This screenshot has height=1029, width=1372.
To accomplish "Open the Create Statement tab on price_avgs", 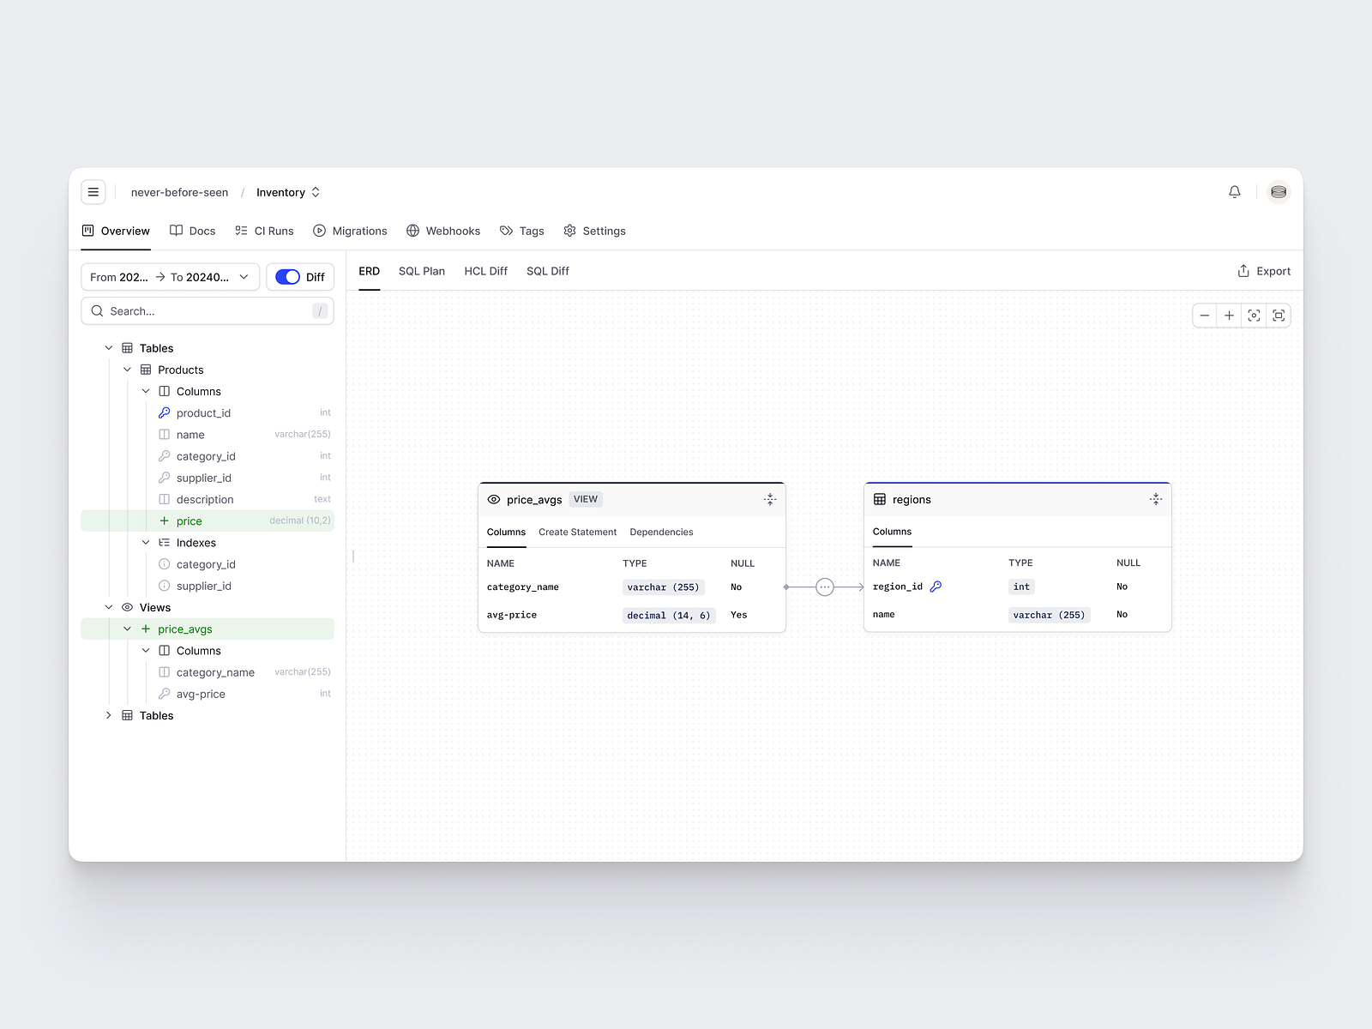I will (x=577, y=532).
